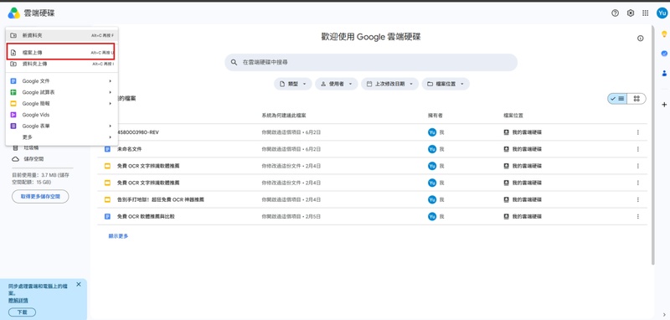
Task: Click the owner avatar in the 未命名文件 row
Action: [432, 149]
